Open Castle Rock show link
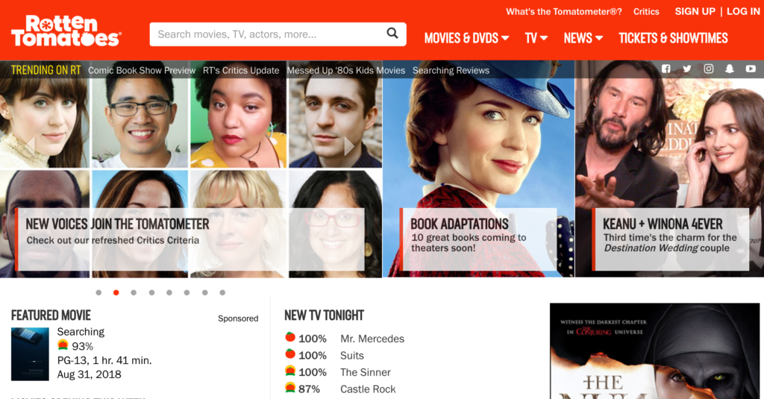 click(x=368, y=389)
